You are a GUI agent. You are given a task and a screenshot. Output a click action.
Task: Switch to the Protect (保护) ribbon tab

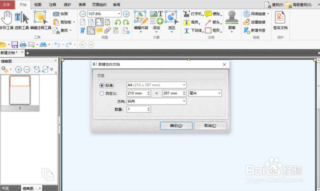pos(67,5)
